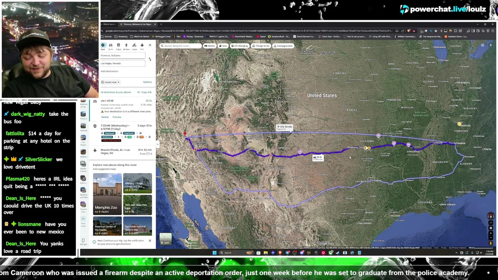Close the Florence to Las Vegas tab

pos(155,24)
